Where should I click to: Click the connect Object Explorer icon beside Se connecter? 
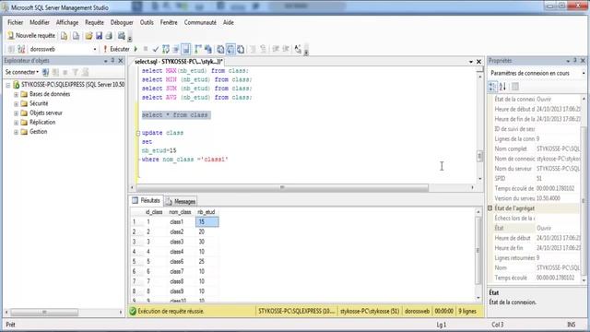[45, 72]
